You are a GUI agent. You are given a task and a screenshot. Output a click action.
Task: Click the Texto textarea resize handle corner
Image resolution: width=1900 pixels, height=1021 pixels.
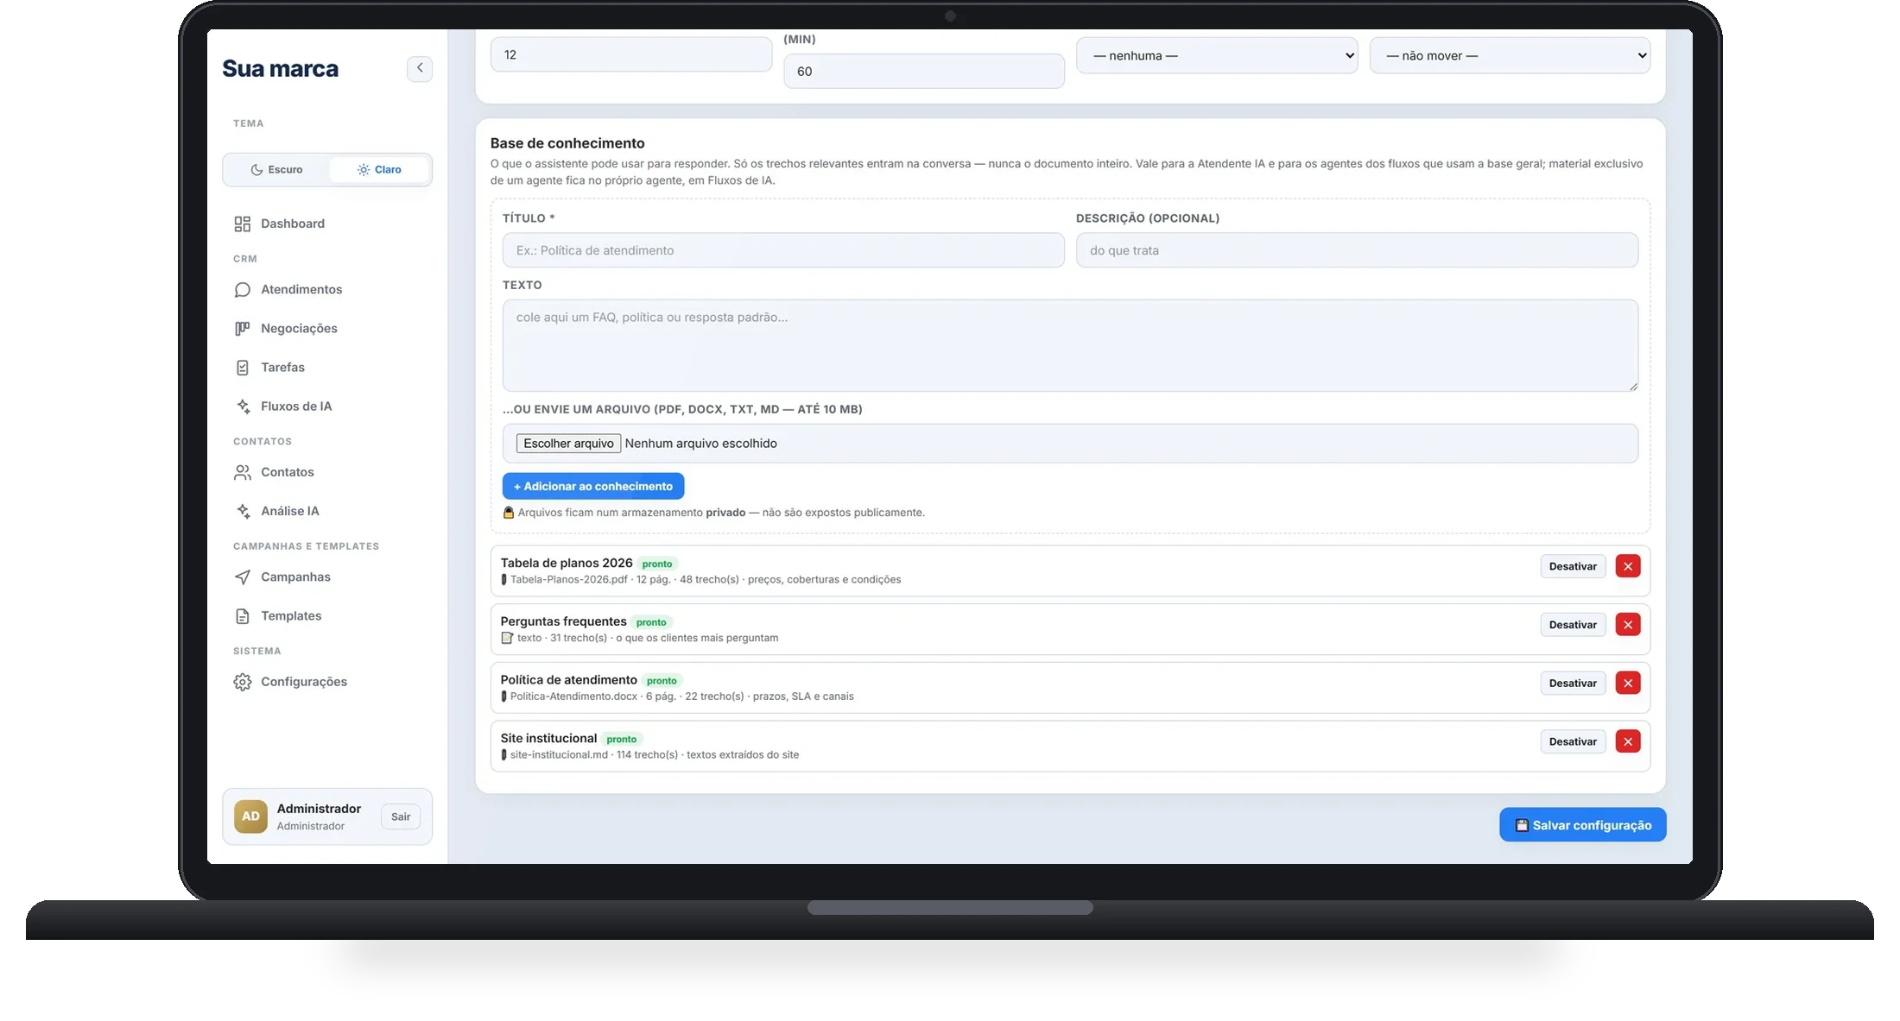(1633, 387)
